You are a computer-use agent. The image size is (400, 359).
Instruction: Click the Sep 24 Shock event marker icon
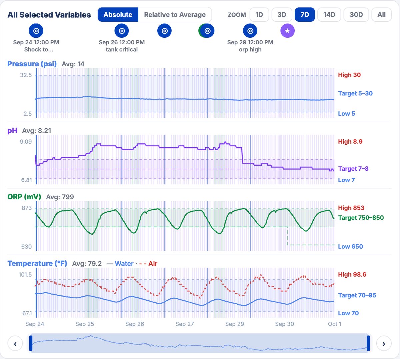tap(36, 31)
